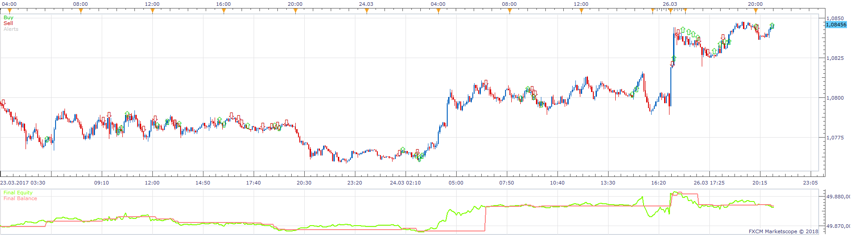The width and height of the screenshot is (851, 235).
Task: Select the Final Equity legend entry
Action: pos(18,193)
